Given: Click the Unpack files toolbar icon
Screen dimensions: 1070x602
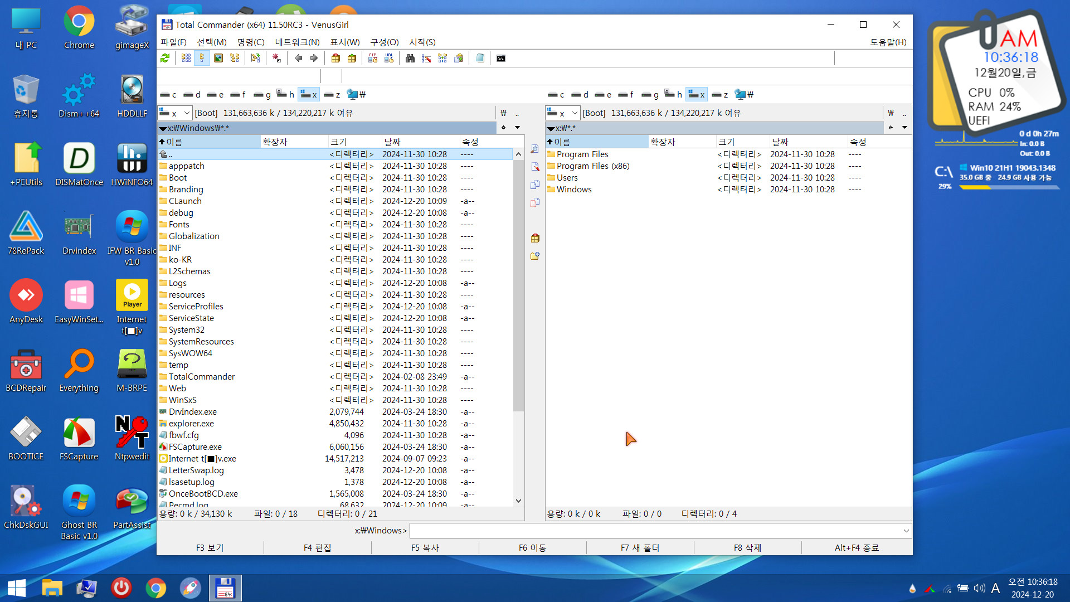Looking at the screenshot, I should 352,58.
